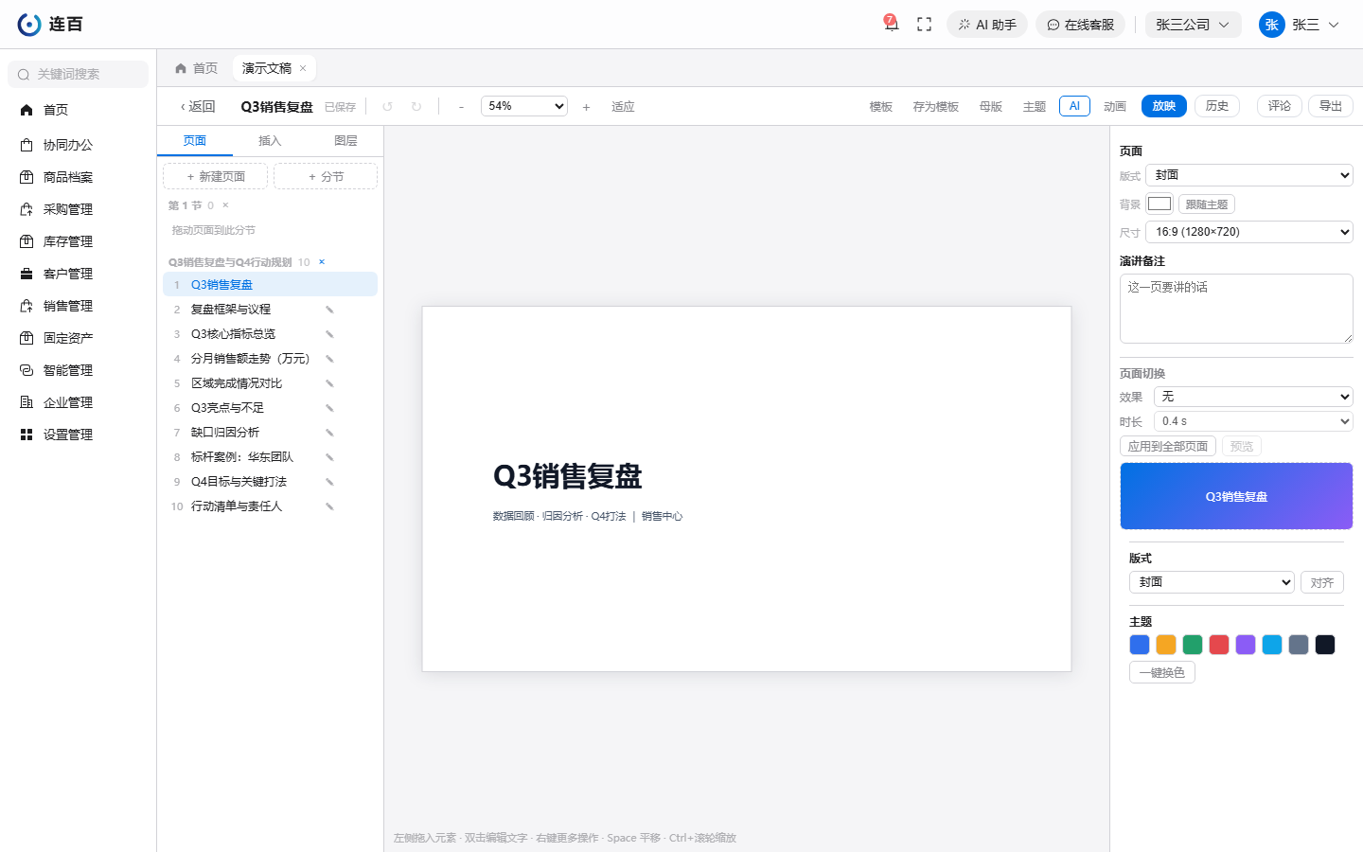This screenshot has width=1363, height=852.
Task: Click the rename pencil for 行动清单与责任人
Action: coord(330,506)
